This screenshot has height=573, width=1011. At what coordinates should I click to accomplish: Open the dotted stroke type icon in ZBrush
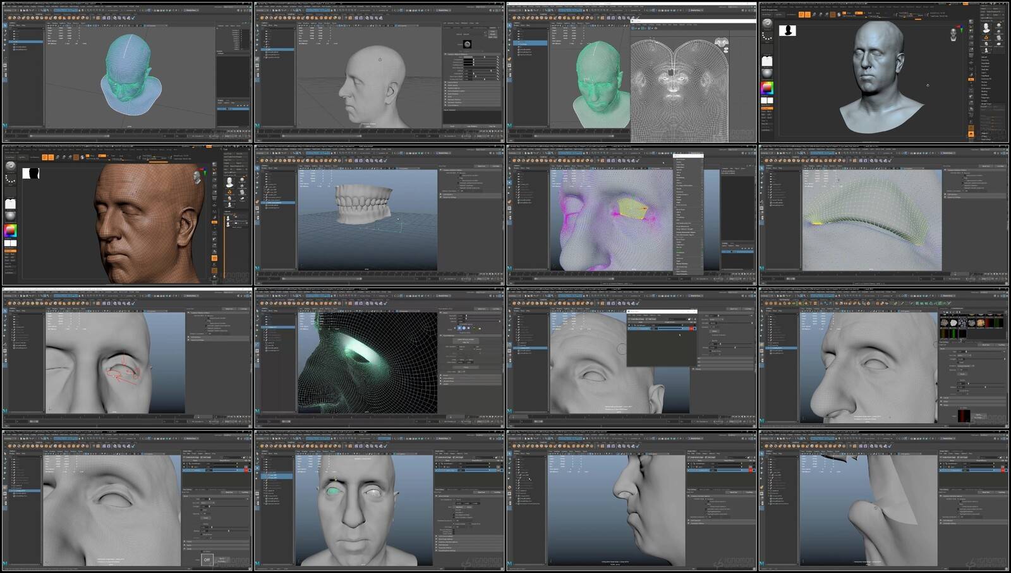click(x=766, y=37)
